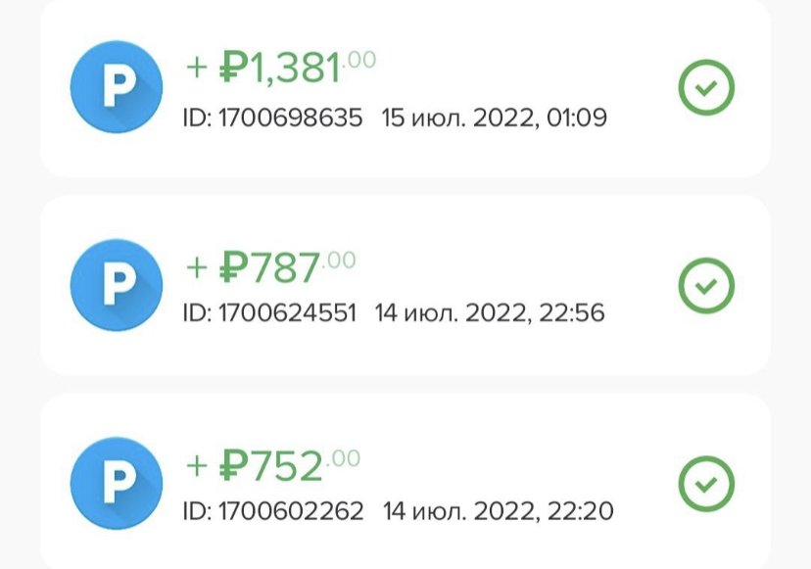Open the +₽1,381.00 amount
811x569 pixels.
[281, 68]
